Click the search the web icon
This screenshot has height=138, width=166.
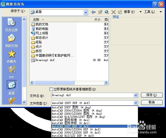pos(107,12)
